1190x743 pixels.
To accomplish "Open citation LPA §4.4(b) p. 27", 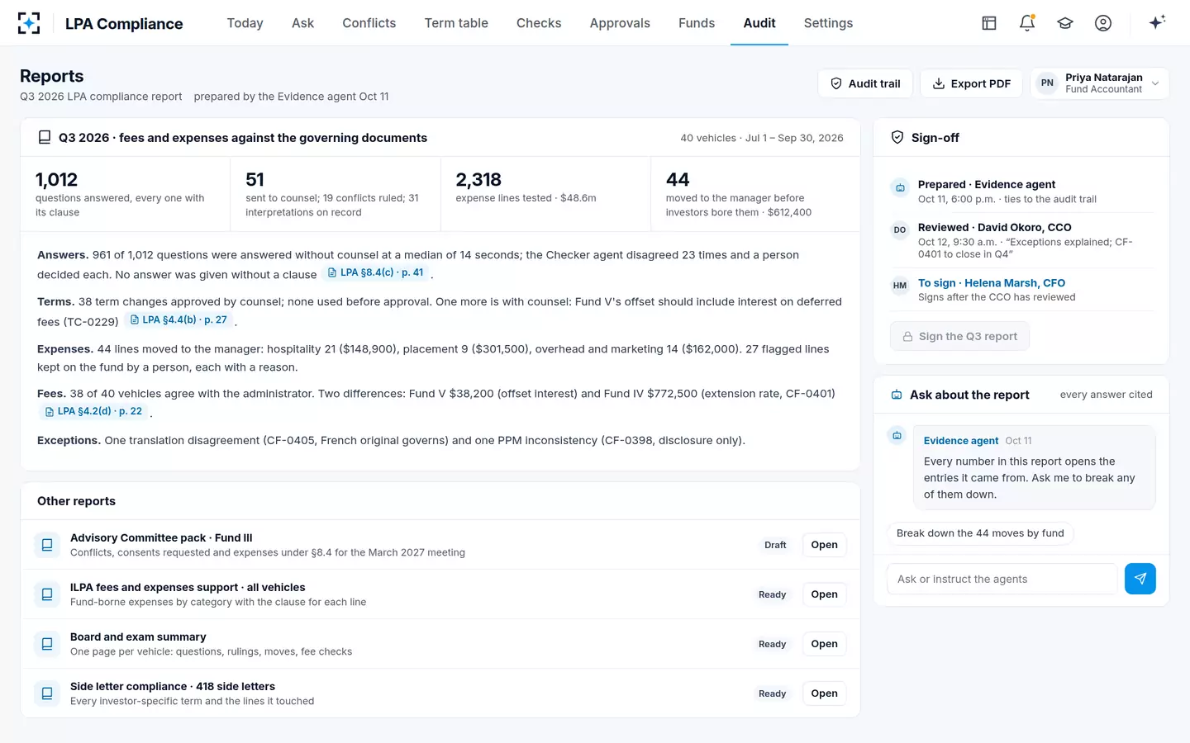I will coord(178,319).
